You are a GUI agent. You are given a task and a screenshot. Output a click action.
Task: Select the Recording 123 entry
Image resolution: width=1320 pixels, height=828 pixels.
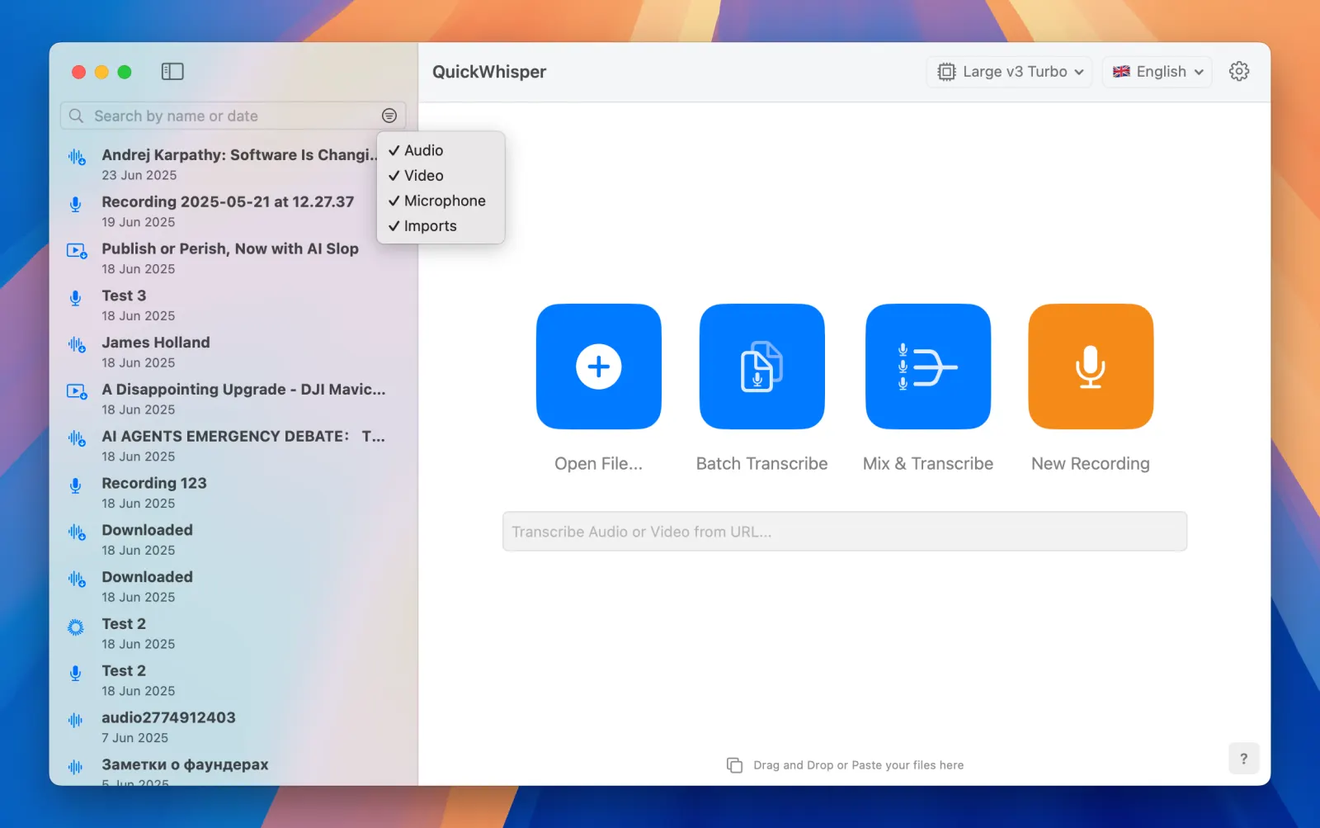(233, 493)
